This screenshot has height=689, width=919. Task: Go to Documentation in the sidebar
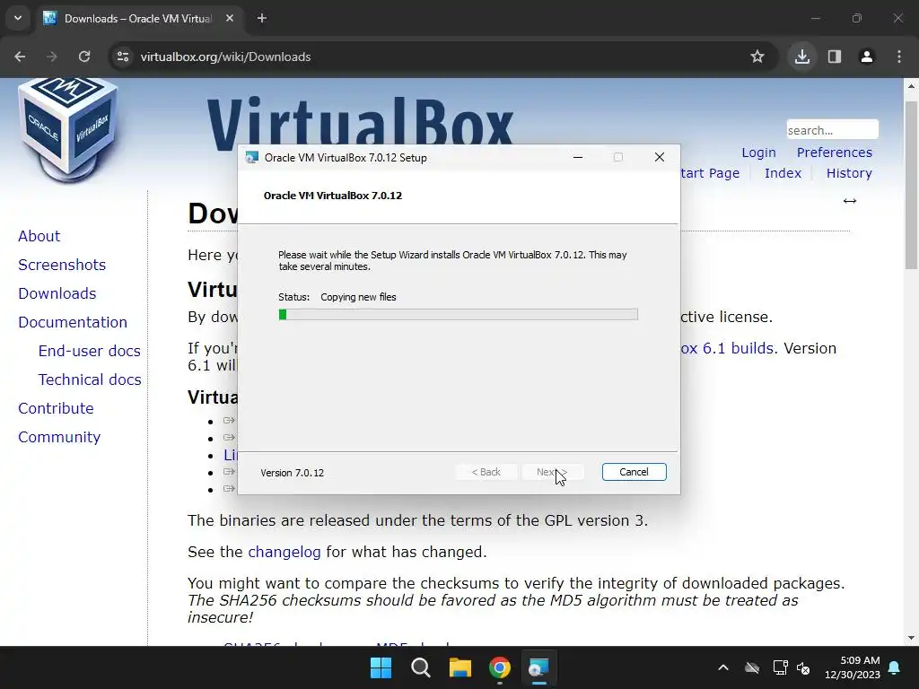72,322
